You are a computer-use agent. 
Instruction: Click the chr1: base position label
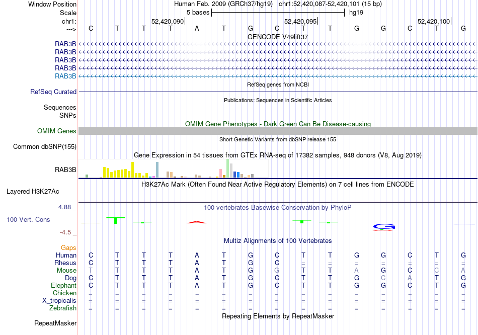(x=69, y=21)
